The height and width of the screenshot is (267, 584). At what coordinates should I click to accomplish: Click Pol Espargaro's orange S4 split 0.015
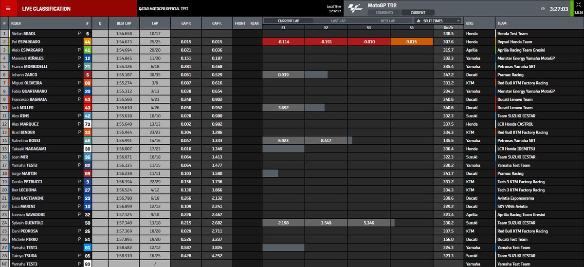pyautogui.click(x=411, y=42)
